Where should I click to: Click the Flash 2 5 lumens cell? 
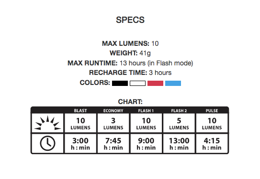[x=179, y=123]
